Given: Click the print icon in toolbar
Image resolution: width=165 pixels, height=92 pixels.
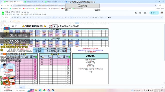Looking at the screenshot, I should (x=18, y=18).
